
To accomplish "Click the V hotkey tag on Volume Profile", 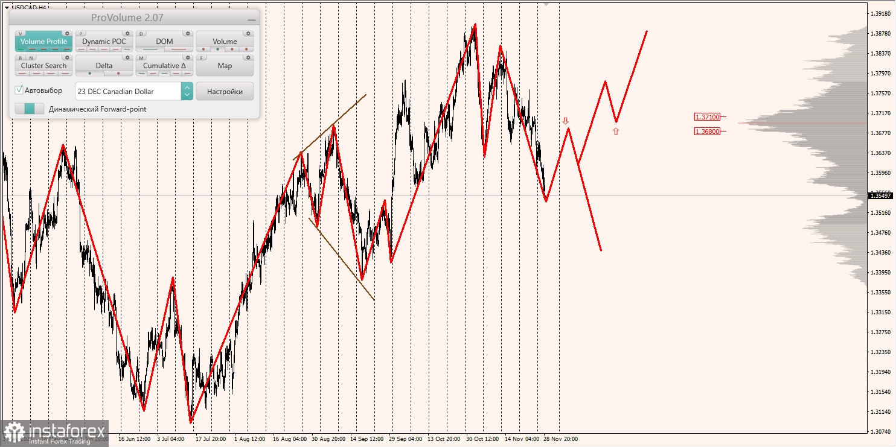I will 21,34.
